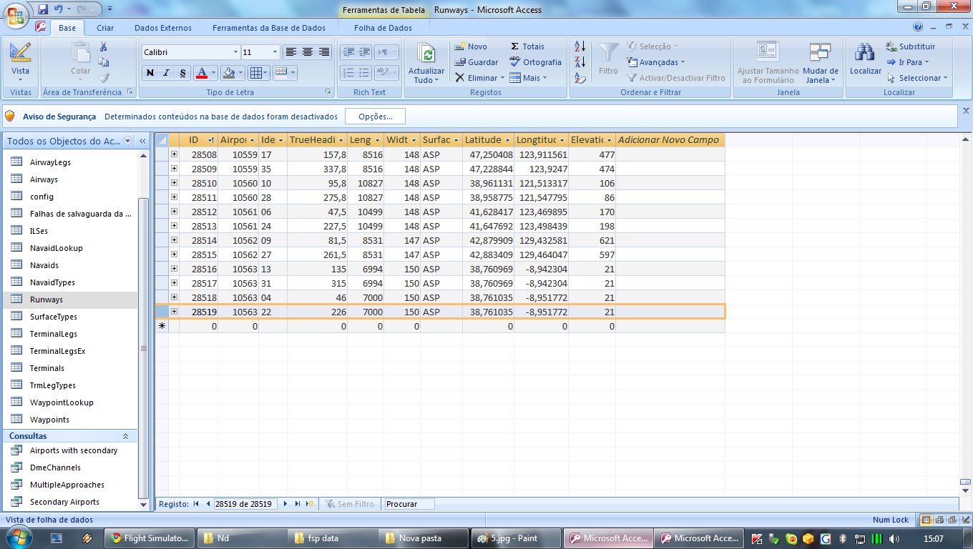Viewport: 973px width, 549px height.
Task: Switch to the Dados Externos ribbon tab
Action: pyautogui.click(x=163, y=28)
